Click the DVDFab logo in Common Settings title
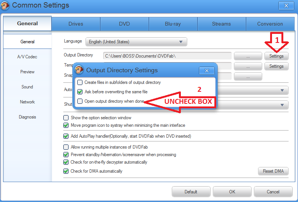The width and height of the screenshot is (298, 202). click(5, 6)
